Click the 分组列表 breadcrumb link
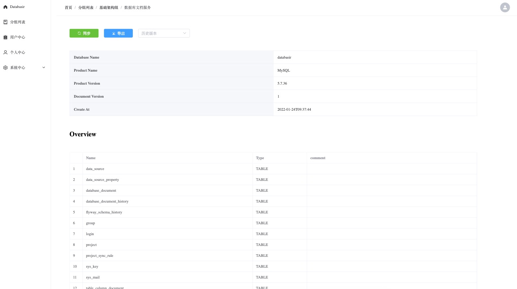This screenshot has height=289, width=517. click(x=86, y=8)
